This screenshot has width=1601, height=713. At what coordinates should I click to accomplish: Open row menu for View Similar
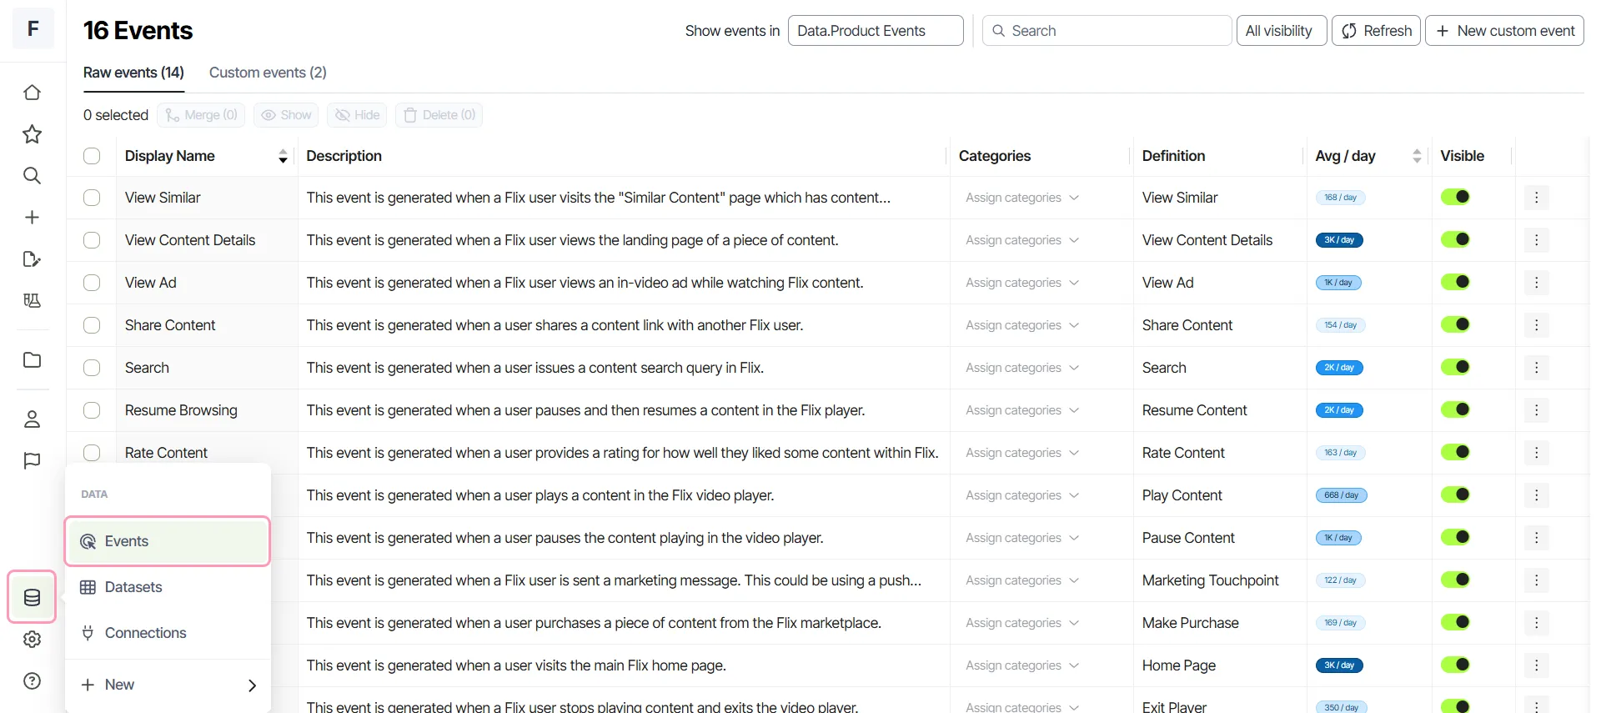(1536, 198)
